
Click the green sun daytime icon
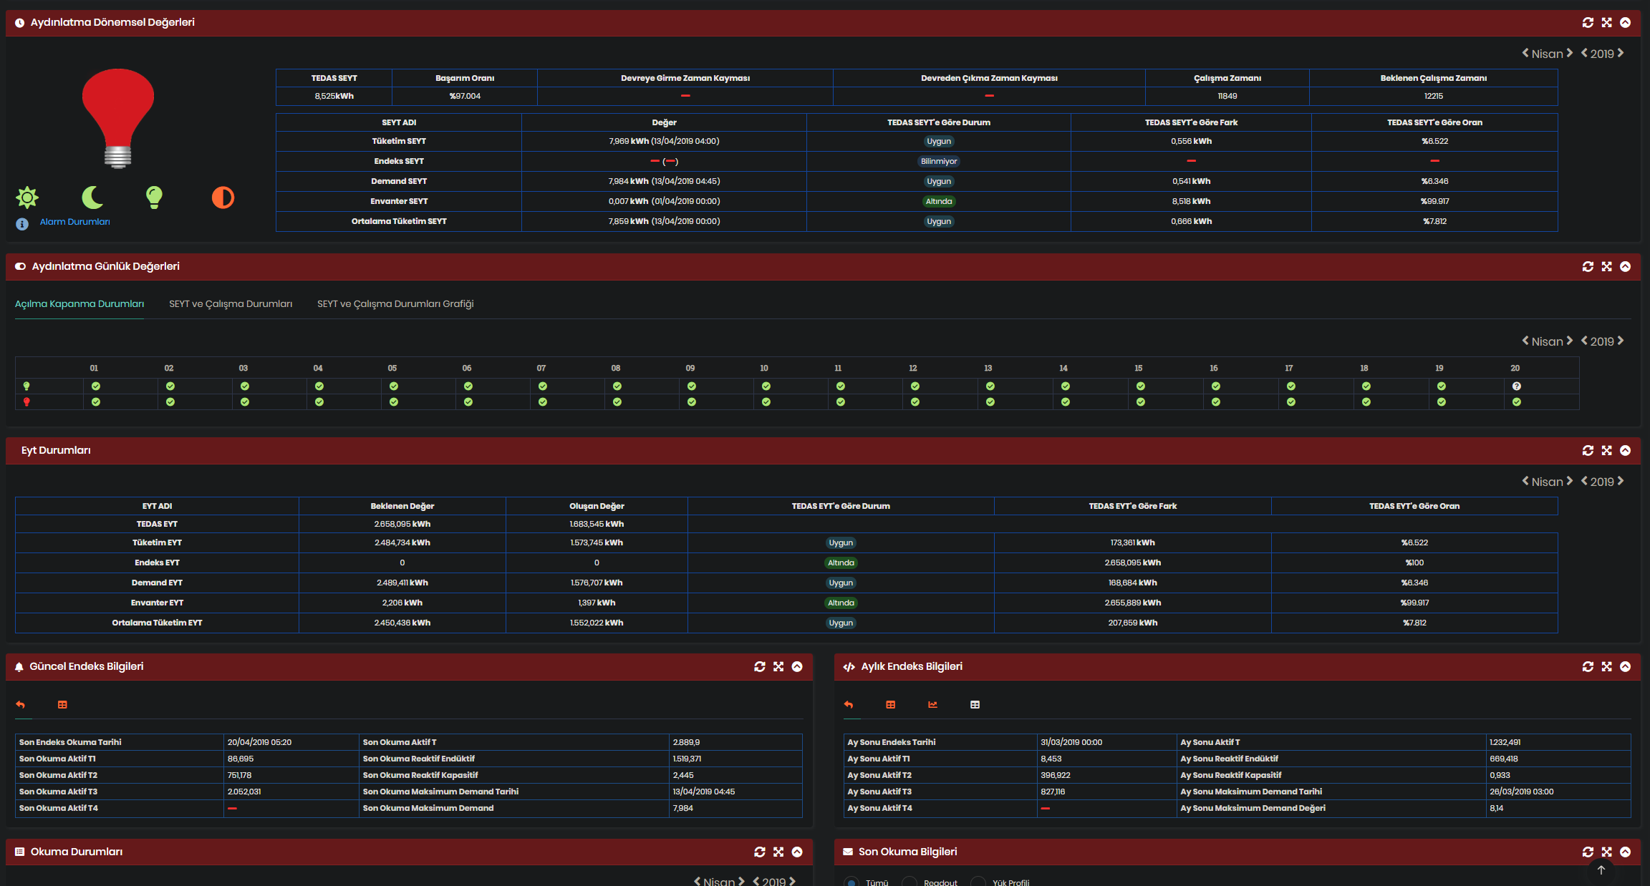tap(27, 197)
